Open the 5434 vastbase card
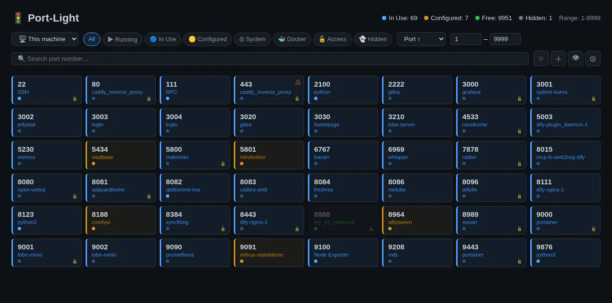This screenshot has height=303, width=612. pos(120,155)
